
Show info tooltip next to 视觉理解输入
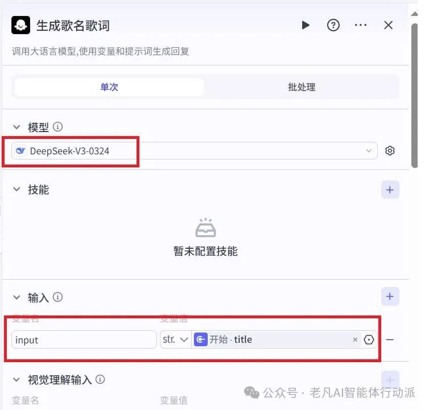[100, 379]
